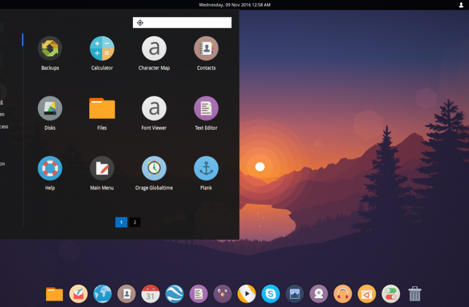Open the Trash in the dock
Image resolution: width=469 pixels, height=307 pixels.
click(x=415, y=294)
